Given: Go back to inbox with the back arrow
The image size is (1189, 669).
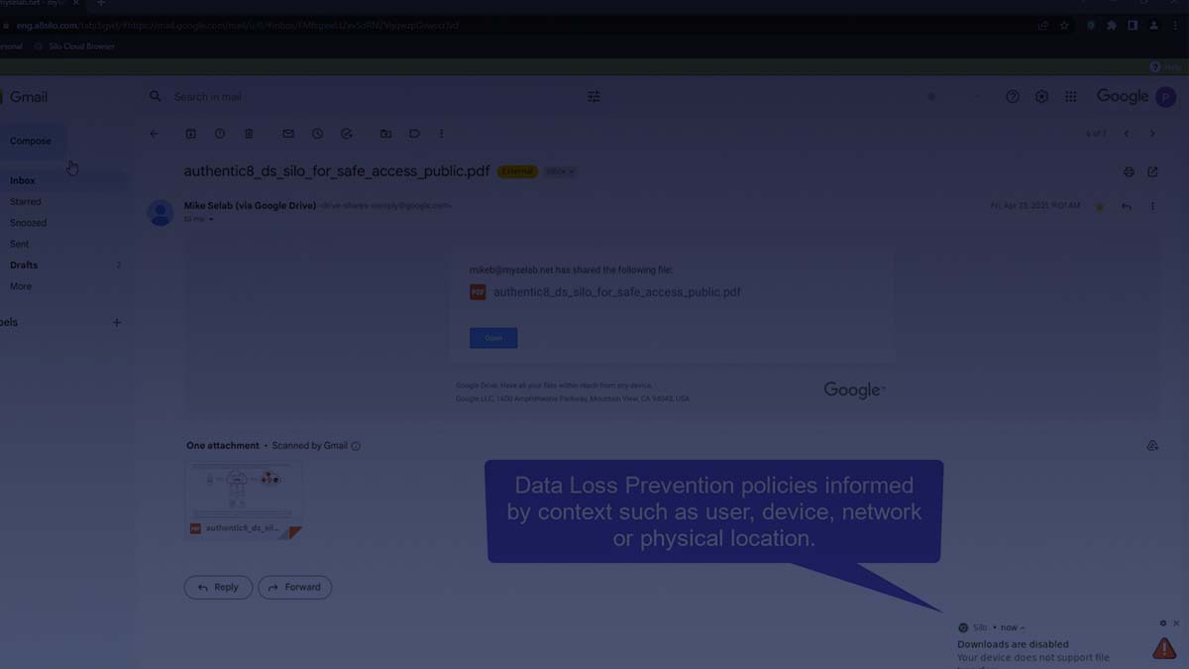Looking at the screenshot, I should (x=154, y=134).
